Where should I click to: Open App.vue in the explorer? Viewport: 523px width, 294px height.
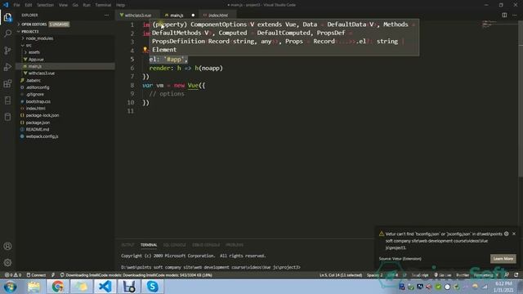pos(65,60)
